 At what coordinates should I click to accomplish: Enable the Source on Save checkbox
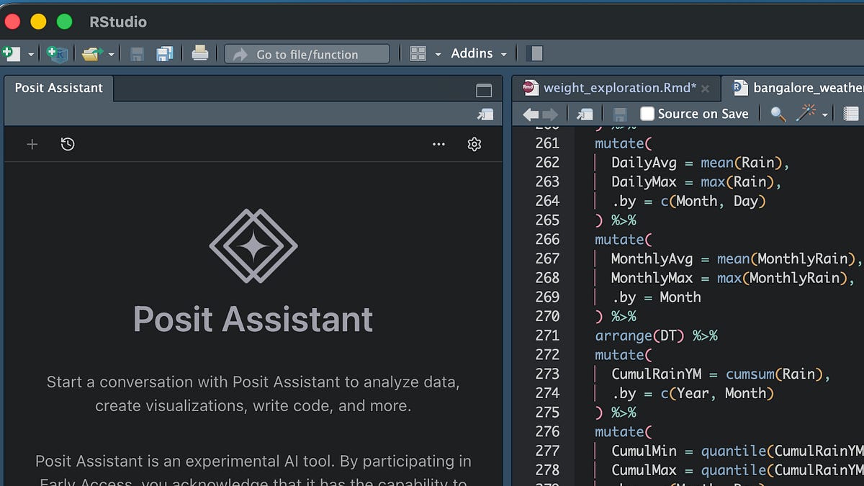pyautogui.click(x=647, y=114)
